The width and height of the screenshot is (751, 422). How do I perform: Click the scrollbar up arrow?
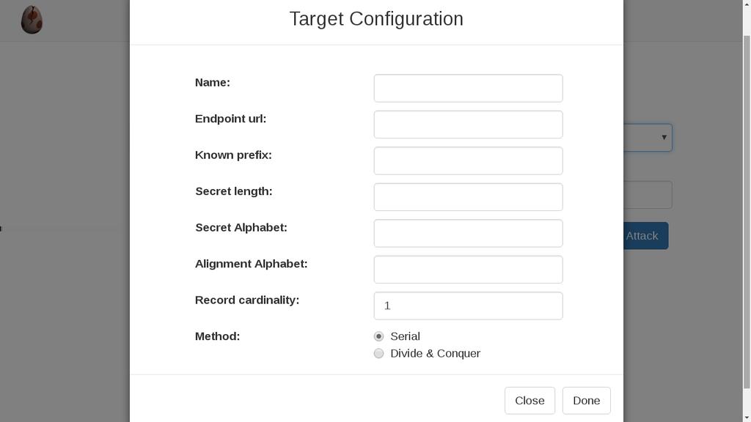point(747,4)
